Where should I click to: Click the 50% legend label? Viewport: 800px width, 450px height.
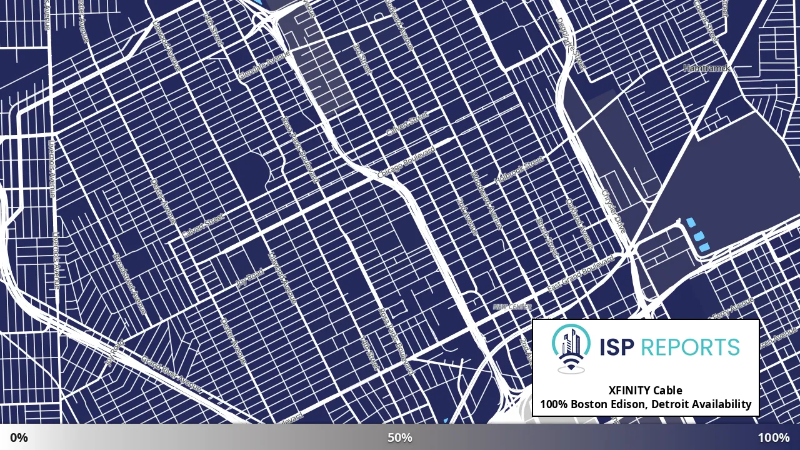pyautogui.click(x=400, y=437)
